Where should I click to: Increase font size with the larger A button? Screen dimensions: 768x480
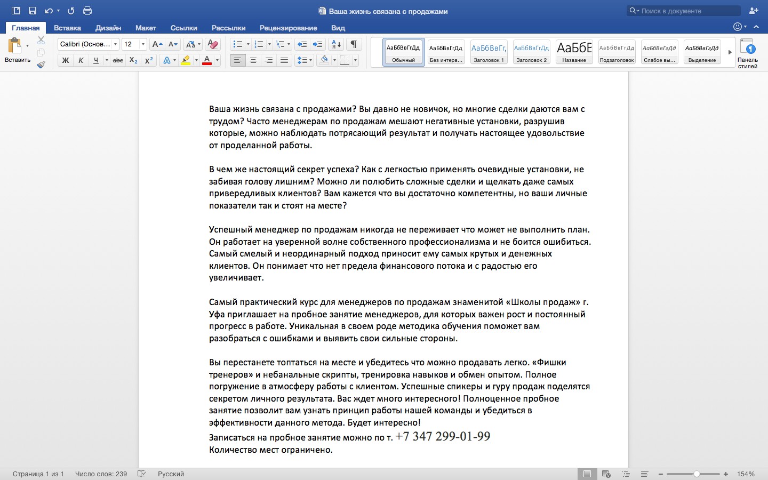pyautogui.click(x=157, y=44)
